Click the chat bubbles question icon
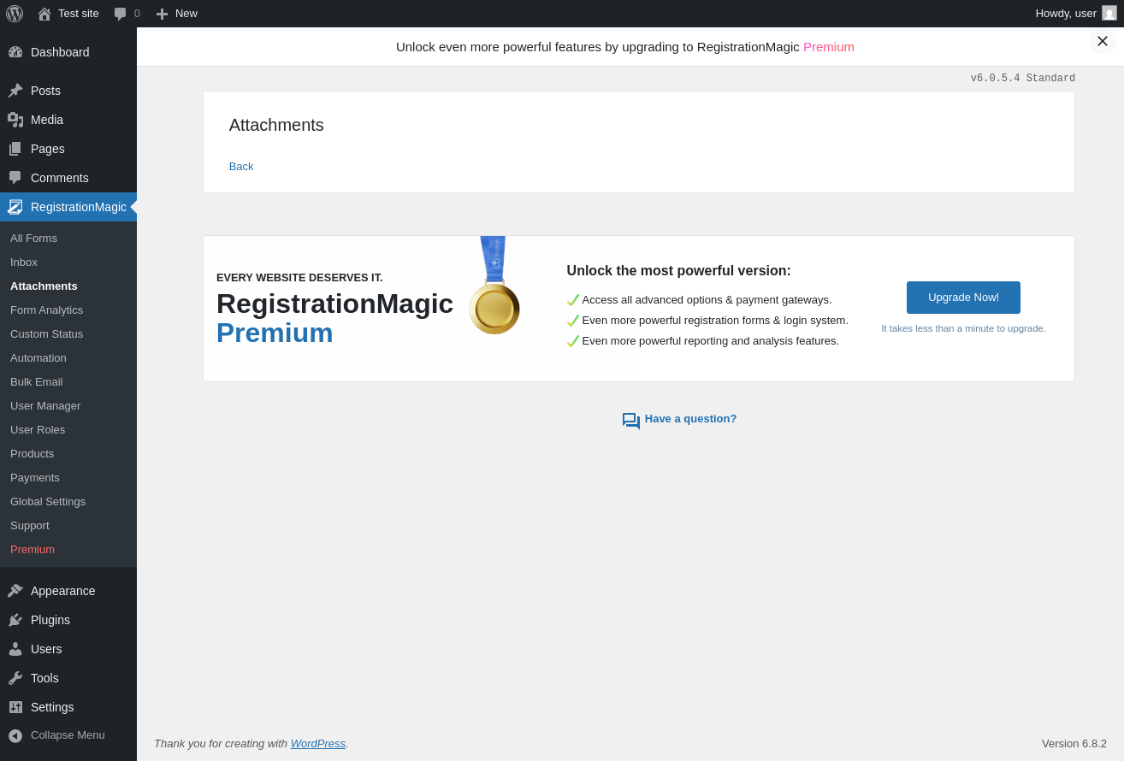This screenshot has width=1124, height=761. tap(631, 421)
